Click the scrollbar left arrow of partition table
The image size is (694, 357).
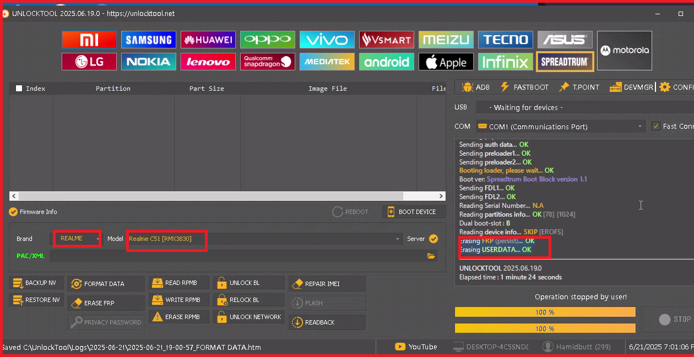pyautogui.click(x=14, y=196)
